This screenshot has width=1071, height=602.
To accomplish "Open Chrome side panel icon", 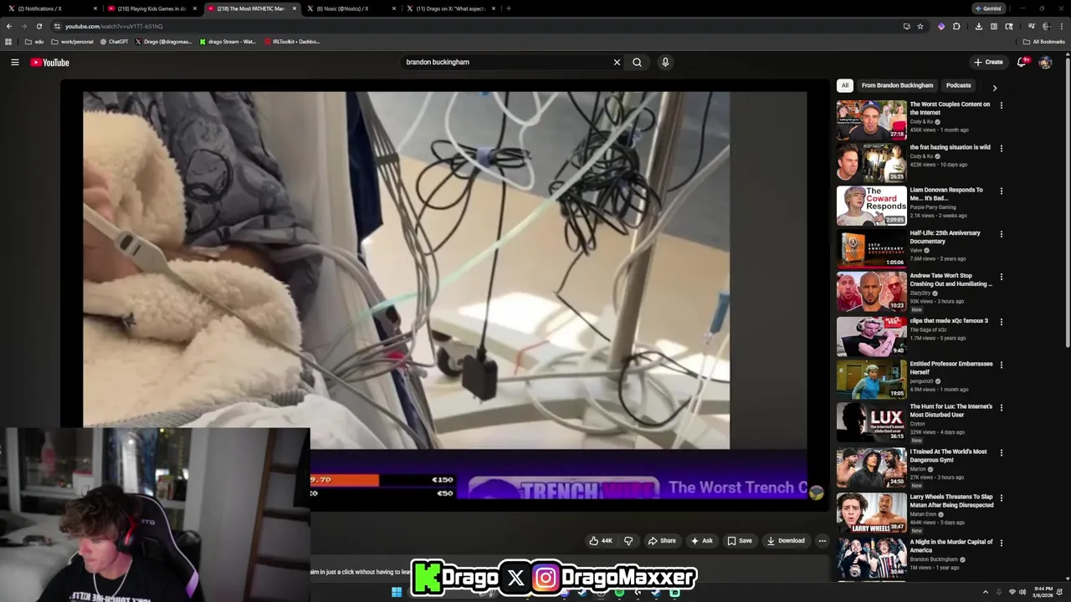I will click(994, 26).
